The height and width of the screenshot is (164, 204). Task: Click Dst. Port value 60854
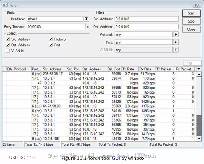click(x=116, y=134)
